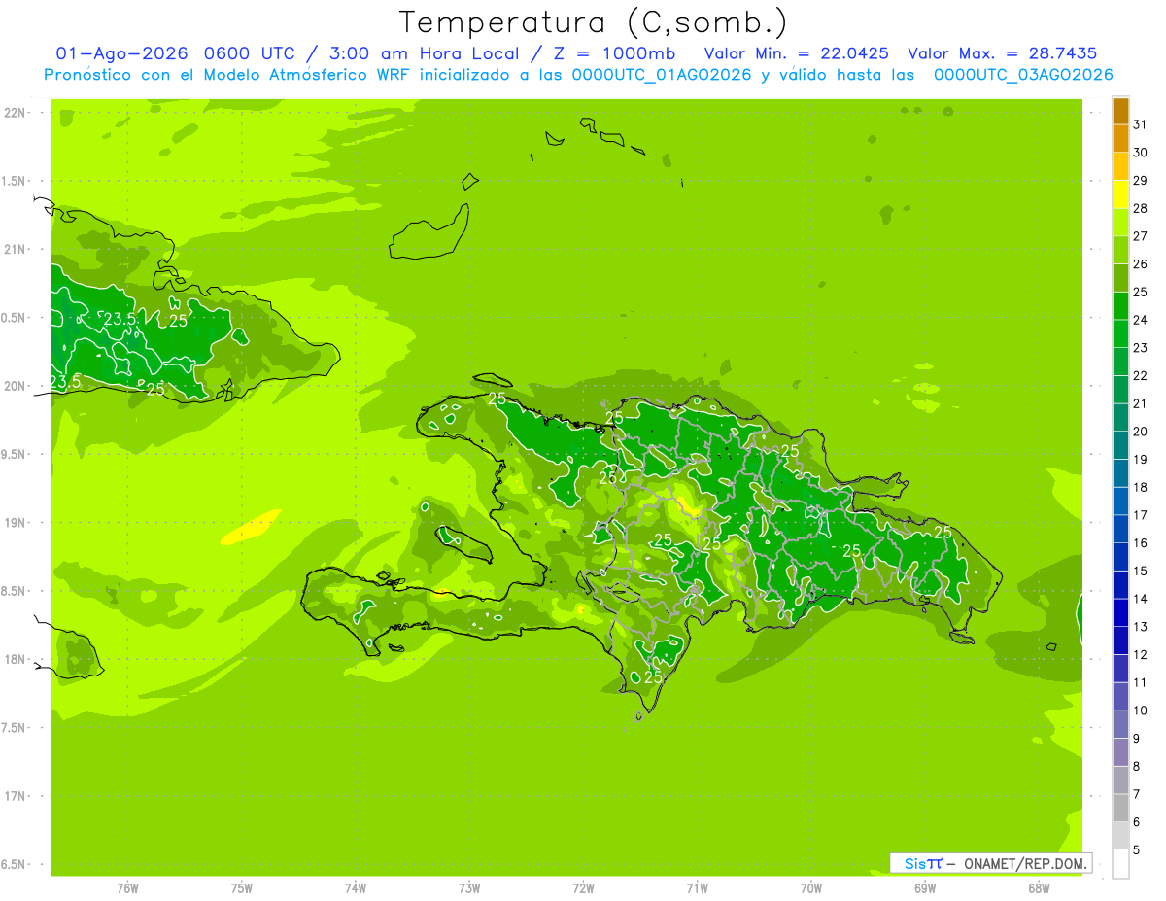Click the '22N' latitude axis label

(x=16, y=112)
